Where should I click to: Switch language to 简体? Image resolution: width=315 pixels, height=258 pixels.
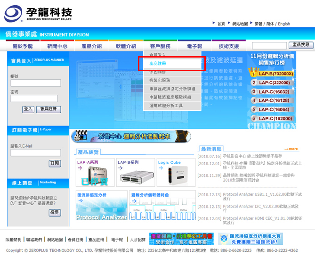270,24
